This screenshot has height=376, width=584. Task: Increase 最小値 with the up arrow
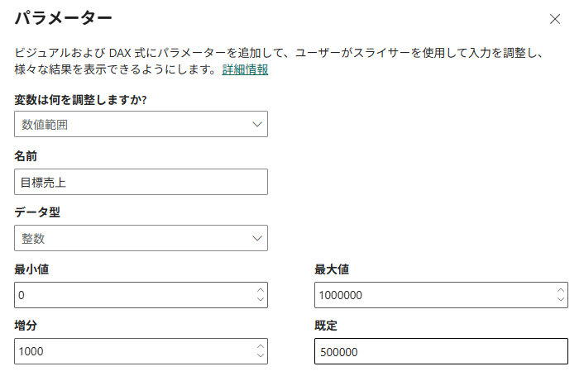pos(261,290)
